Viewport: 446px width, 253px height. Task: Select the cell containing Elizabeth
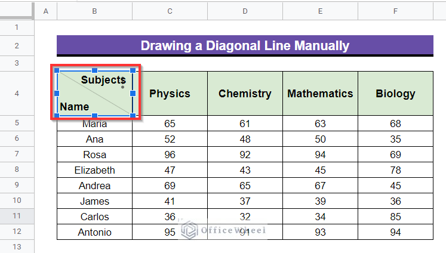(95, 170)
